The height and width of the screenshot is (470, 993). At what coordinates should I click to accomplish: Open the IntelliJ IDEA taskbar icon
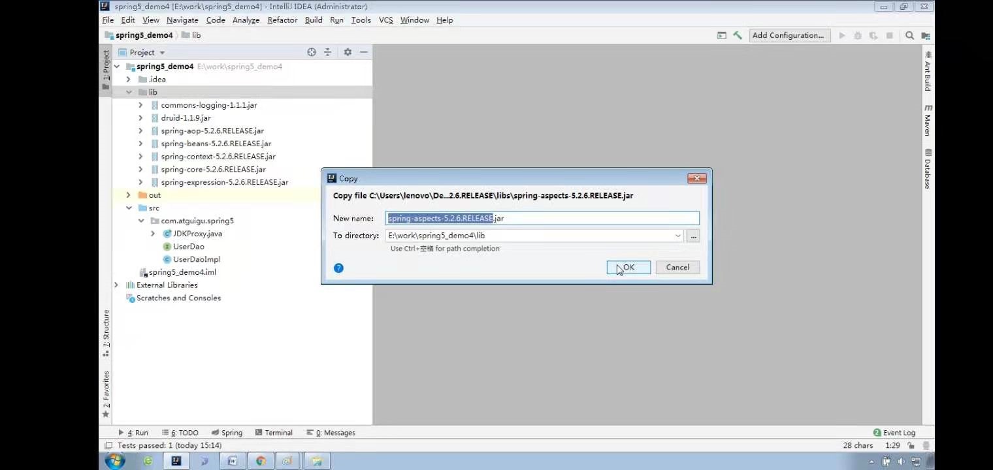[176, 461]
